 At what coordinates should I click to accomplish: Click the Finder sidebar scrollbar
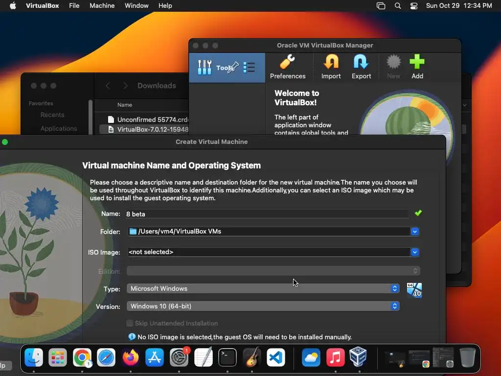tap(91, 117)
